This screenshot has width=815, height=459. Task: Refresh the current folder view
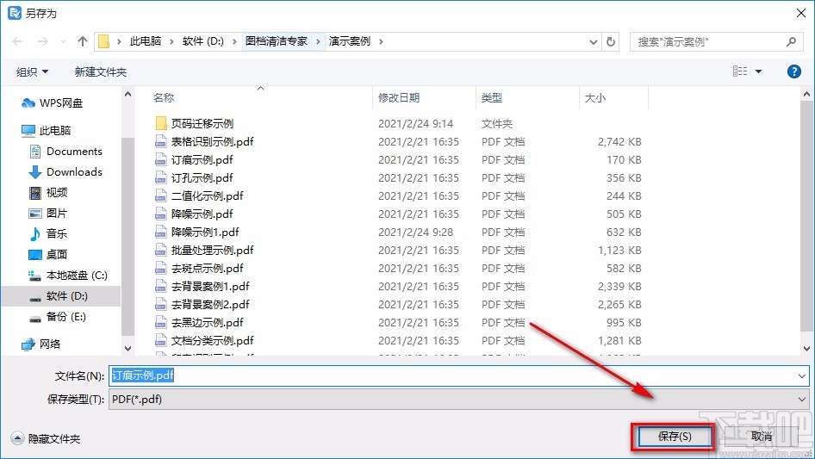pyautogui.click(x=612, y=41)
